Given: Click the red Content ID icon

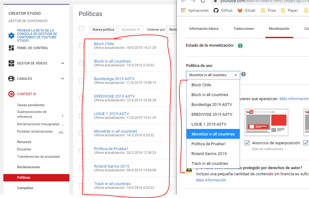Looking at the screenshot, I should point(11,94).
